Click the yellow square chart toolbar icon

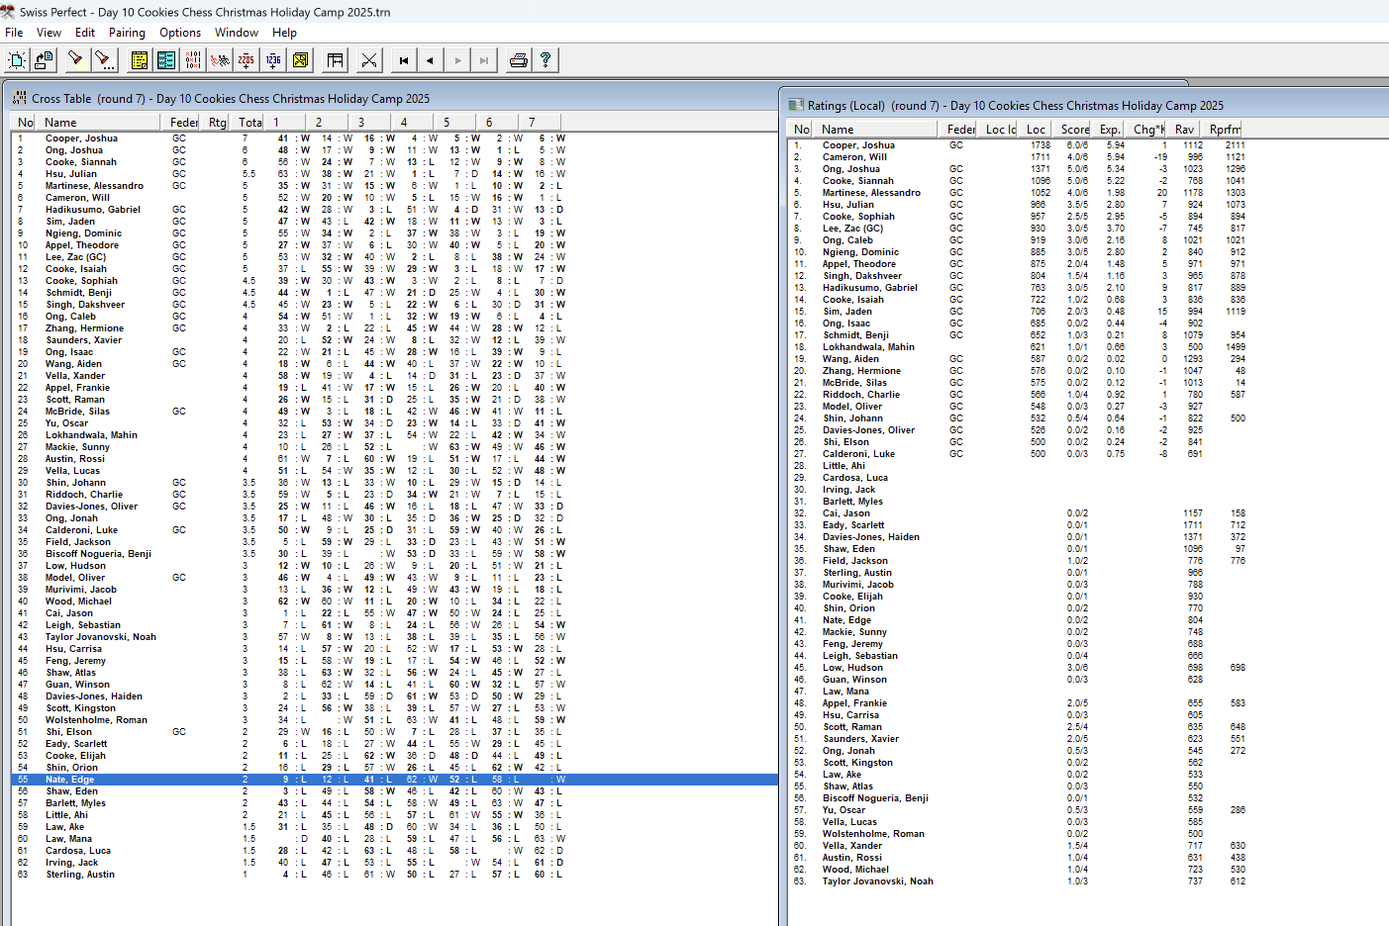coord(300,60)
